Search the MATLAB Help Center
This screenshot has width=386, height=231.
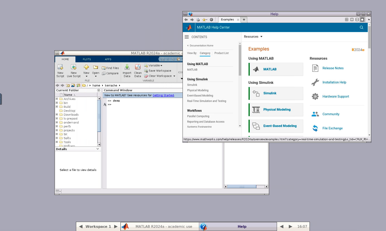tap(361, 27)
